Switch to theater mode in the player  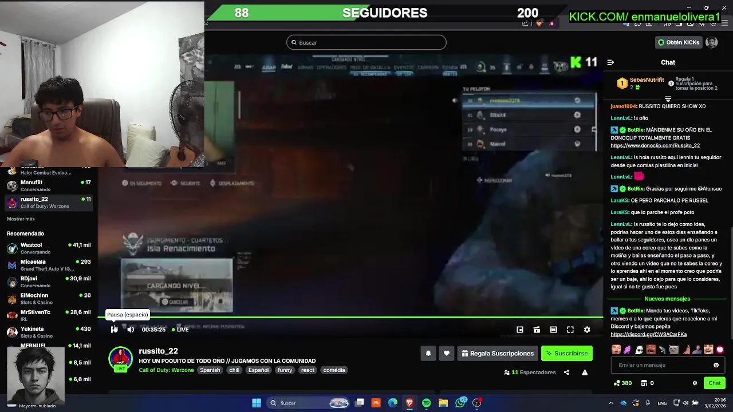coord(553,330)
